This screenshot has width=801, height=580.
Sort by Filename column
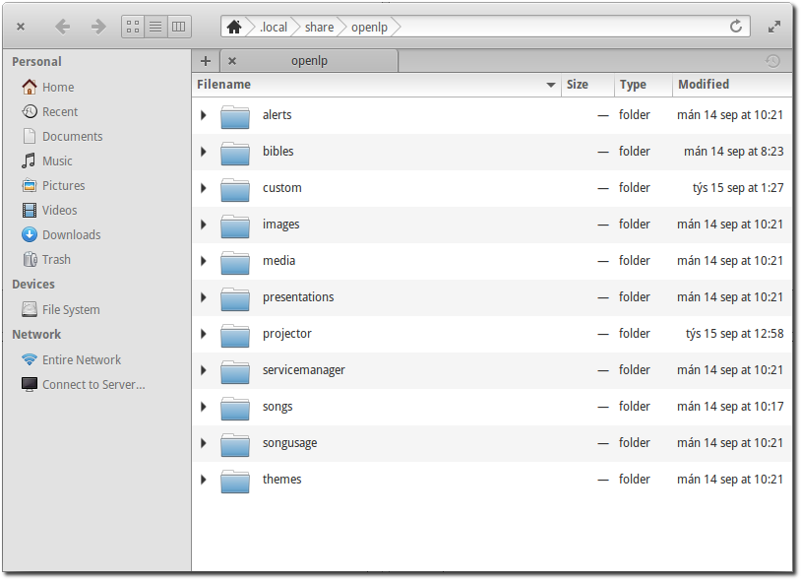[x=376, y=85]
